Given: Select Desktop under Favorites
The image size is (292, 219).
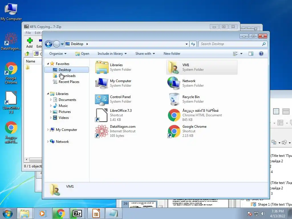Looking at the screenshot, I should [67, 70].
